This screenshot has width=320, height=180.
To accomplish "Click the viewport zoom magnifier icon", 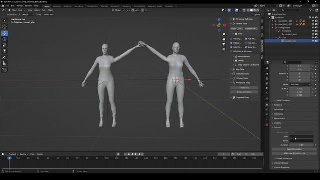I will coord(224,34).
